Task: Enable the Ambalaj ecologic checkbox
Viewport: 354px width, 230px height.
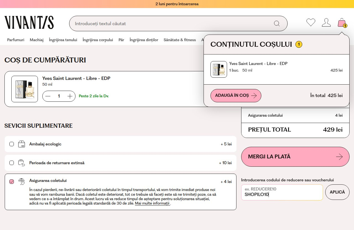Action: point(12,144)
